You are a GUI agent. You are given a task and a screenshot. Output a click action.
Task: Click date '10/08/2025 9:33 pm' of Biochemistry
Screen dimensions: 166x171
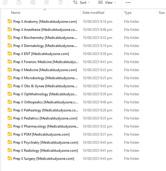[98, 38]
